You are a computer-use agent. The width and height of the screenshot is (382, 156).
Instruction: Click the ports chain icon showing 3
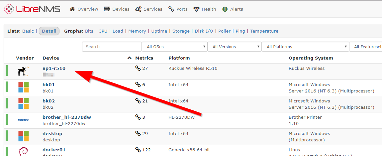point(138,117)
